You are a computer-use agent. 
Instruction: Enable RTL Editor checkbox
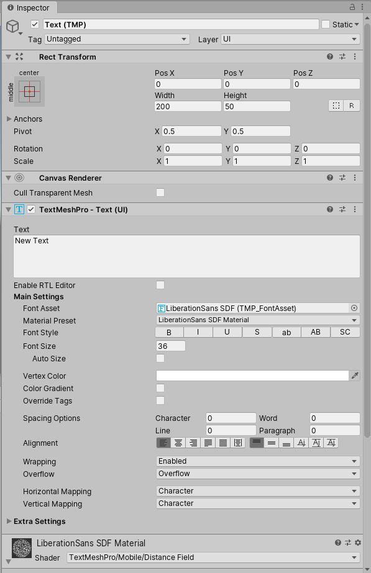tap(160, 285)
